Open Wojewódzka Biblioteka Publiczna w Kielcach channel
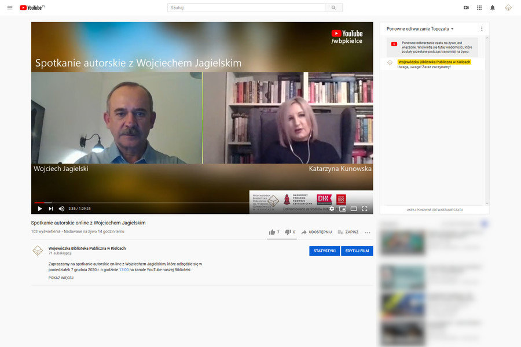521x347 pixels. click(x=87, y=248)
